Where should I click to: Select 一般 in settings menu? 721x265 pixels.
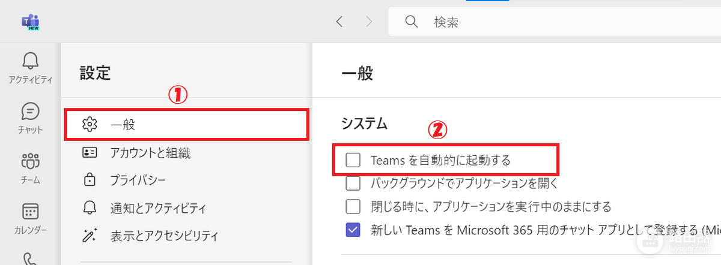[187, 125]
